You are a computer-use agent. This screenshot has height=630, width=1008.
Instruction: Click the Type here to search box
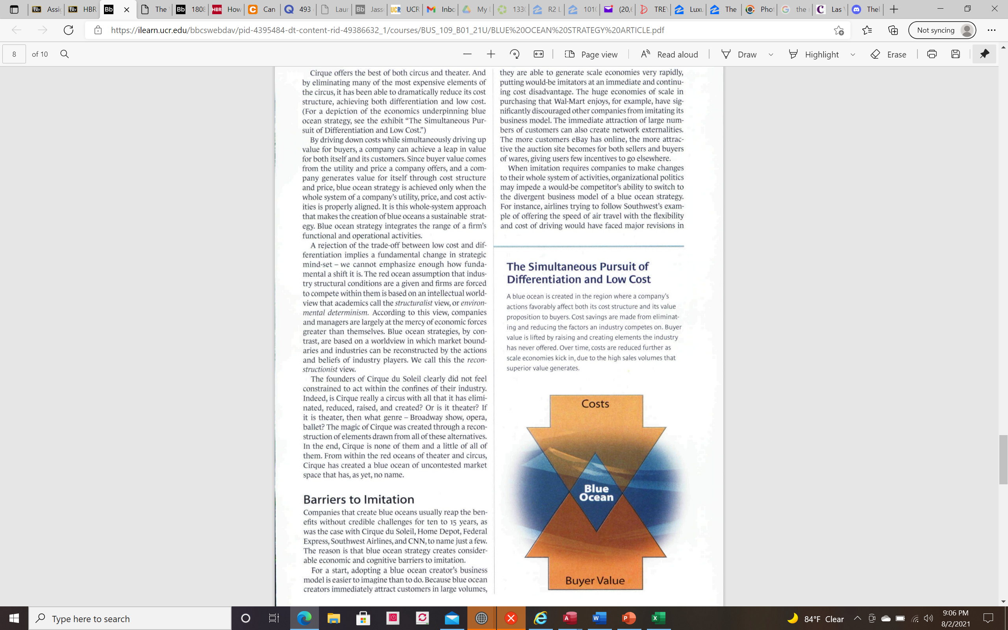[x=130, y=618]
